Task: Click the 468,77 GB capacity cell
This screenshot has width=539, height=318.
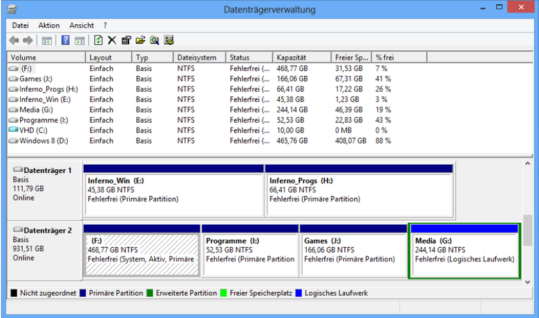Action: pos(292,68)
